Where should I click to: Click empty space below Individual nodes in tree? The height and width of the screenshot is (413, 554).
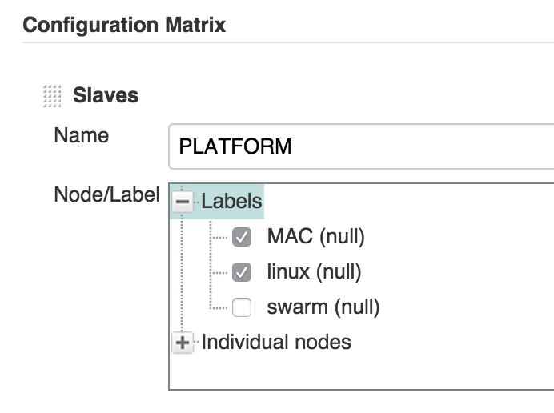point(360,372)
